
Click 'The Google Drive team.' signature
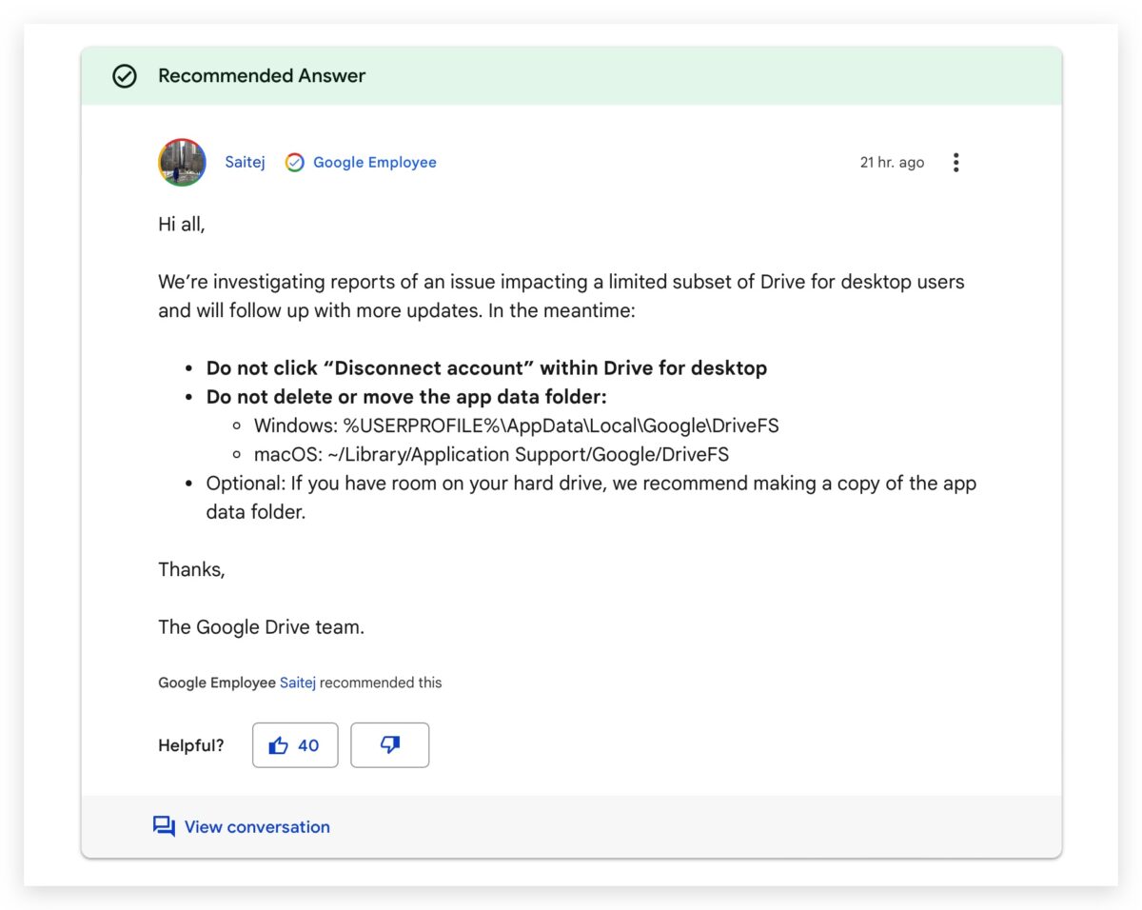(x=262, y=627)
